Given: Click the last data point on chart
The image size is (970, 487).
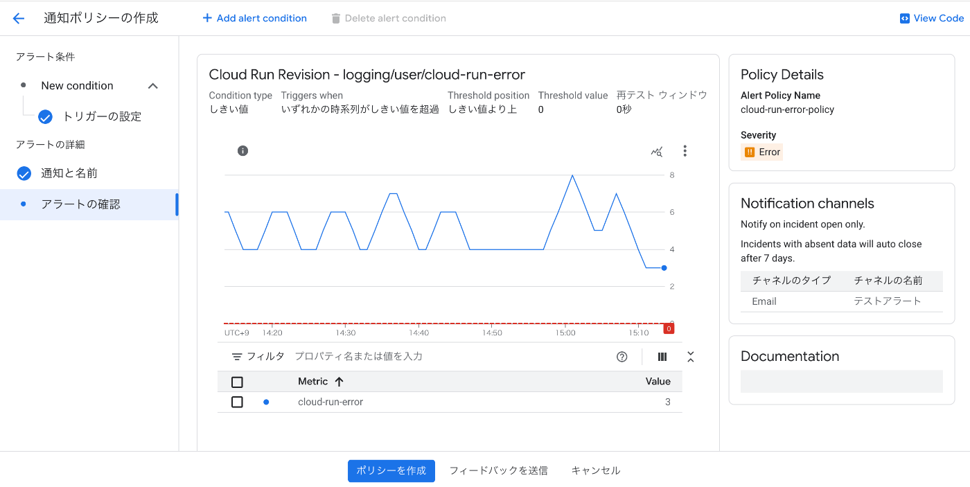Looking at the screenshot, I should (664, 267).
